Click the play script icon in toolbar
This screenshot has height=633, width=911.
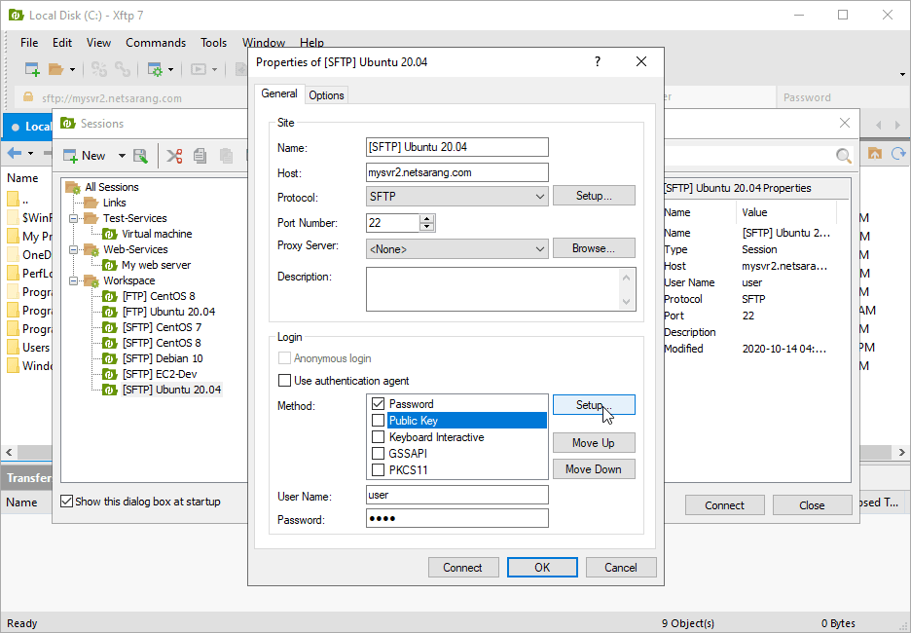coord(199,70)
